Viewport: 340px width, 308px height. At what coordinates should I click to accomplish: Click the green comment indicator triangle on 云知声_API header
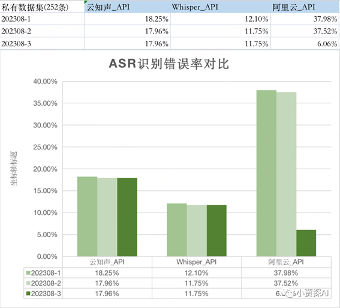86,2
